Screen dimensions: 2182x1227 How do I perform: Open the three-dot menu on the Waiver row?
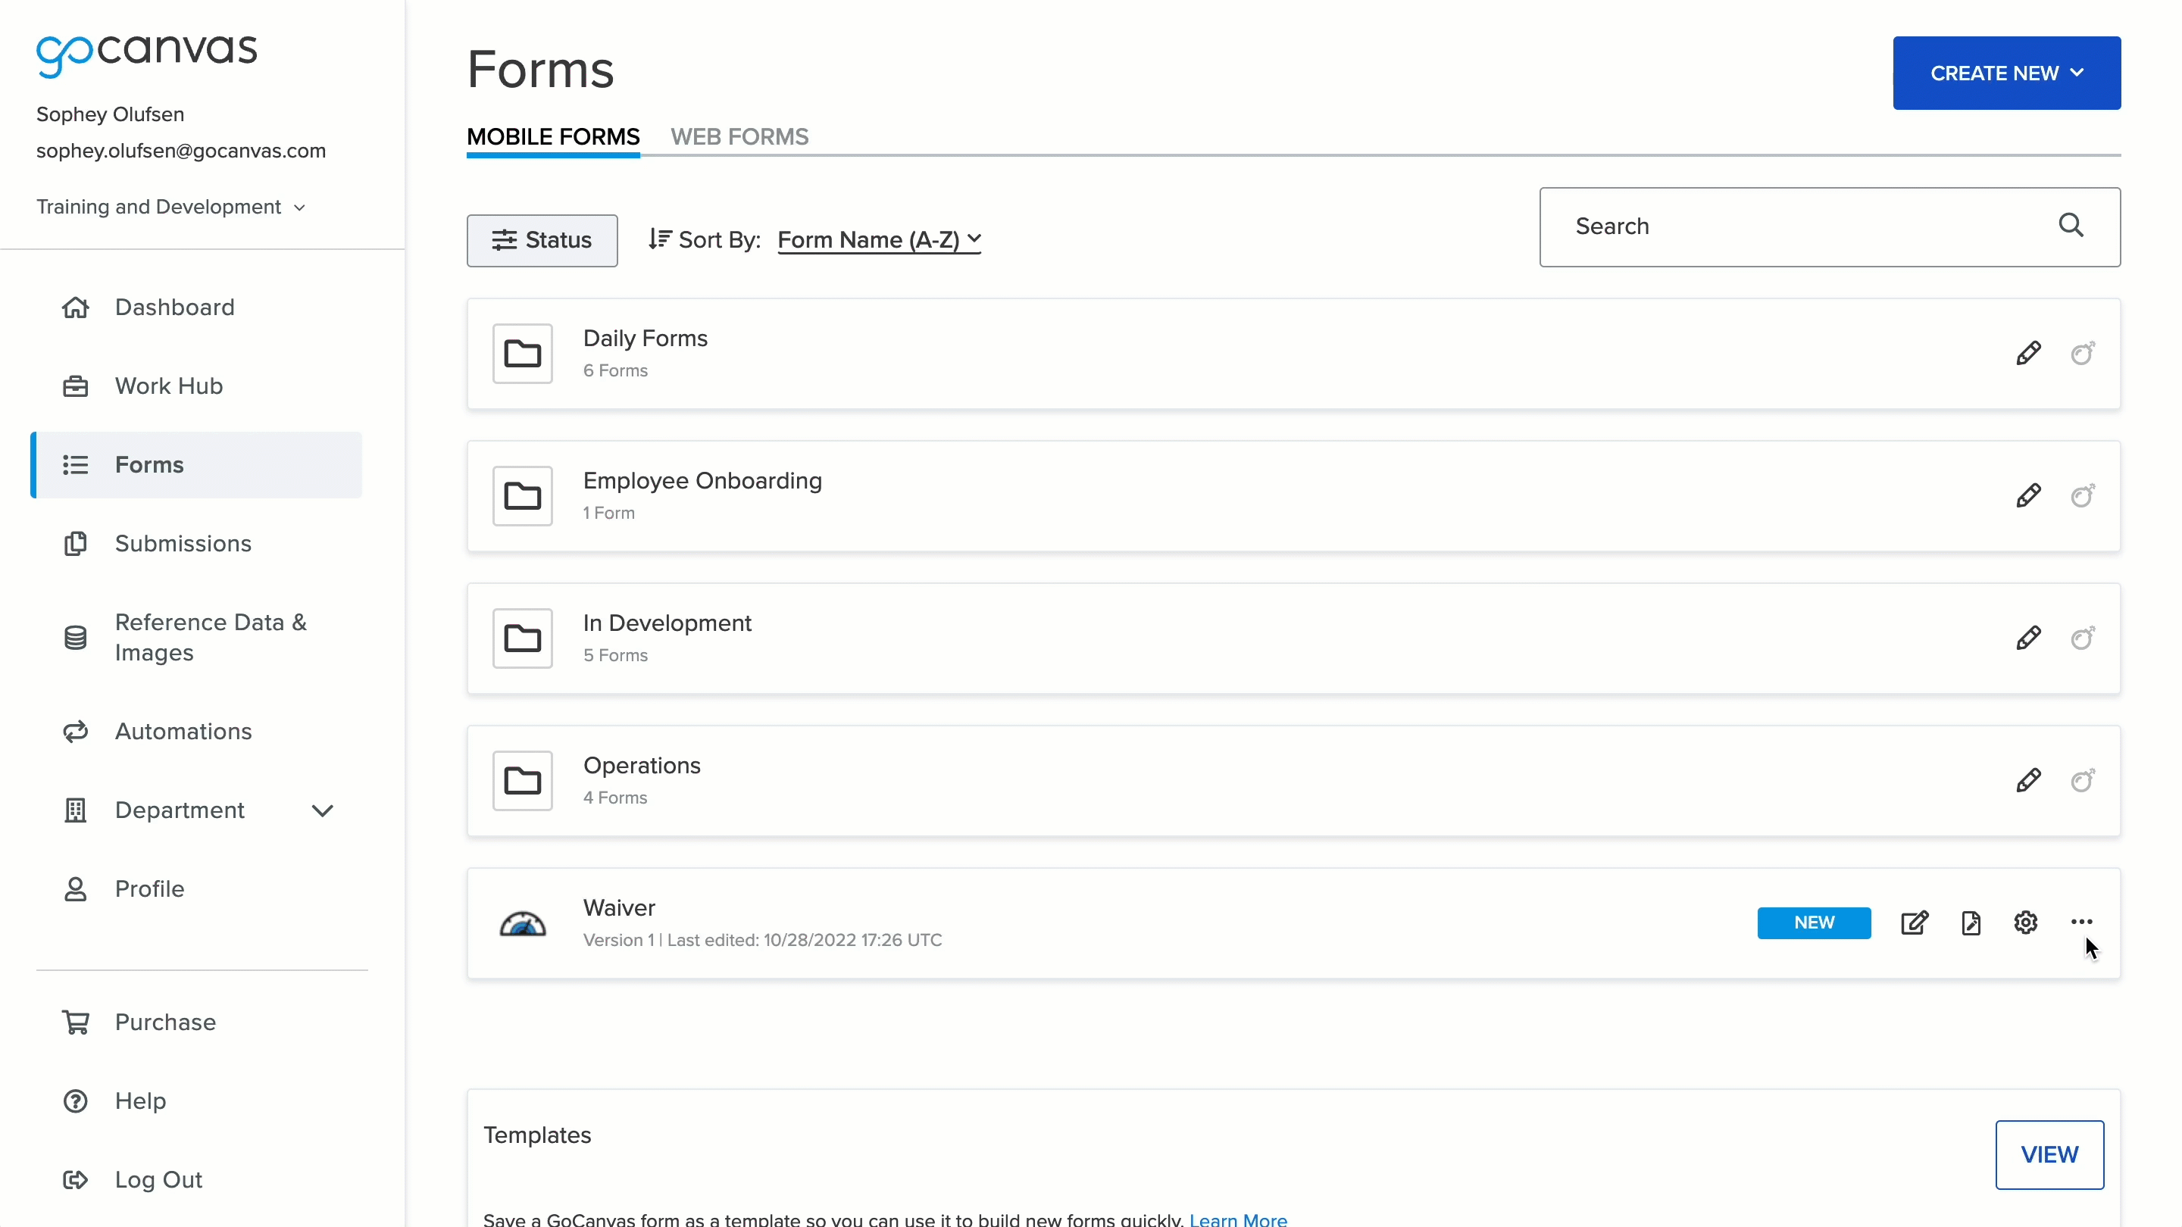2081,923
